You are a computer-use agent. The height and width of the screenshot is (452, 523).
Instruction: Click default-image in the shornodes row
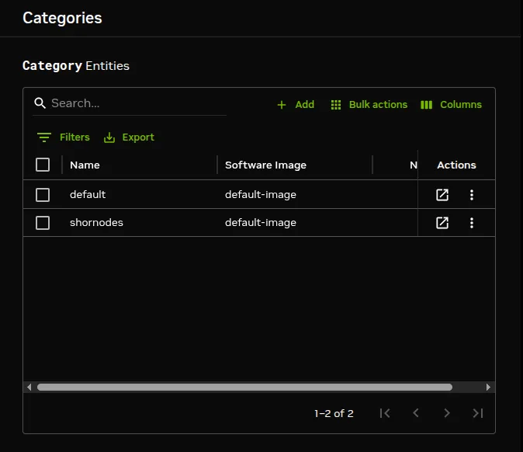coord(261,223)
